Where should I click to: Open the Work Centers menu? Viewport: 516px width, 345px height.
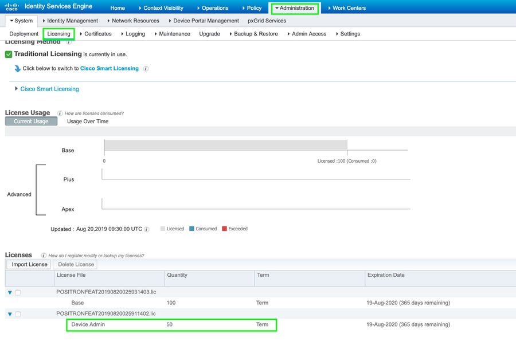[347, 8]
